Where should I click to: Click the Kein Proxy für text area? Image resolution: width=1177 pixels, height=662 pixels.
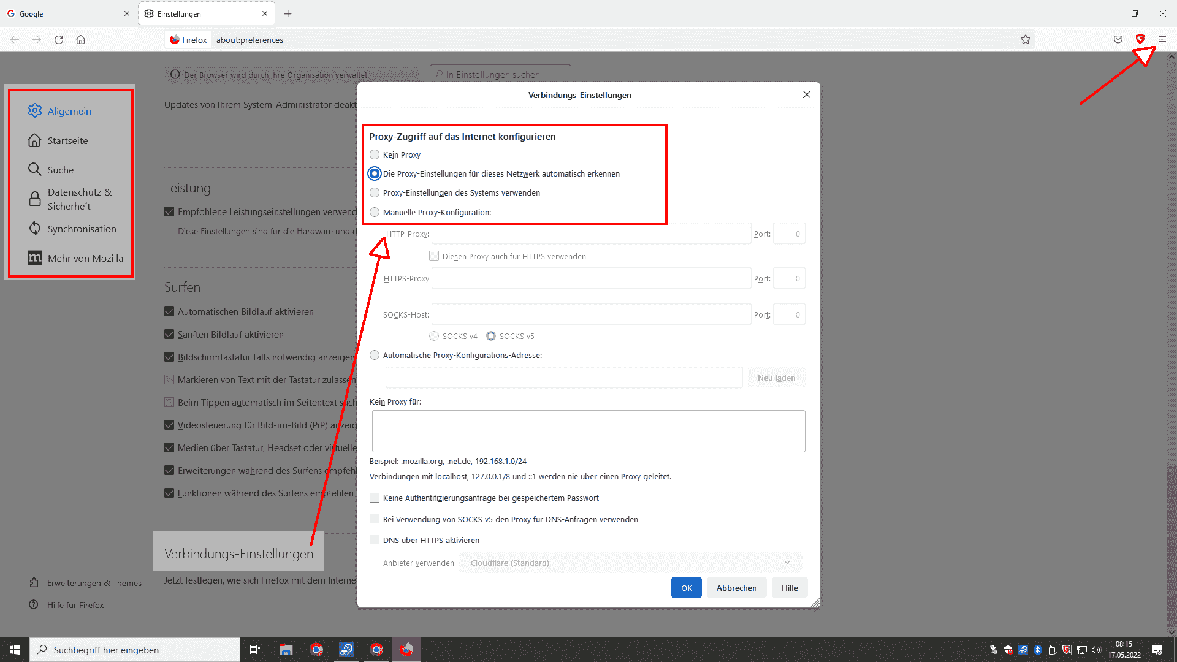coord(588,431)
